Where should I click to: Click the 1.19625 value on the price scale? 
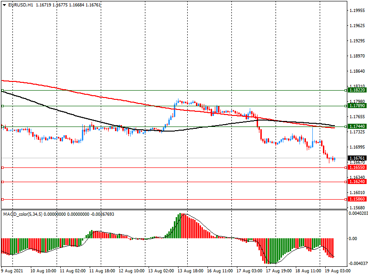[x=357, y=26]
